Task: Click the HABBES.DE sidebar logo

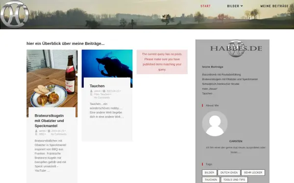Action: point(236,48)
